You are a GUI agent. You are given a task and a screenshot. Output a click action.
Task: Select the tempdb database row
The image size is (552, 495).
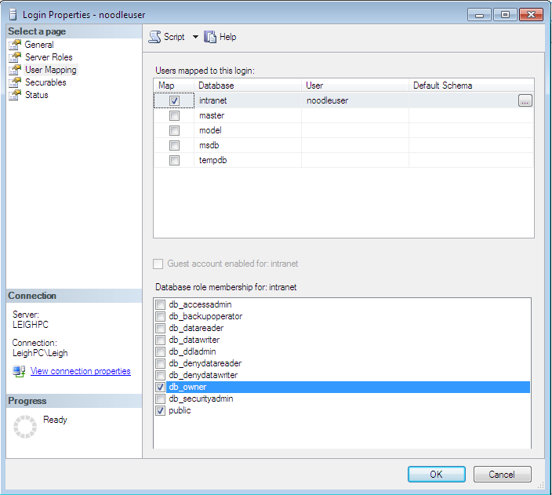(343, 160)
